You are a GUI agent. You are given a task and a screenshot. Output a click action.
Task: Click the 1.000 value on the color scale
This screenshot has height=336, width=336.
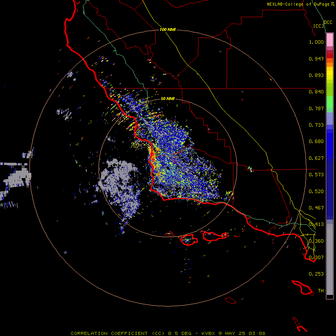click(316, 42)
